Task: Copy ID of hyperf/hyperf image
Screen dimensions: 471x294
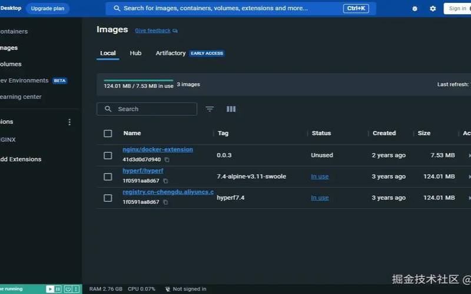Action: [165, 181]
